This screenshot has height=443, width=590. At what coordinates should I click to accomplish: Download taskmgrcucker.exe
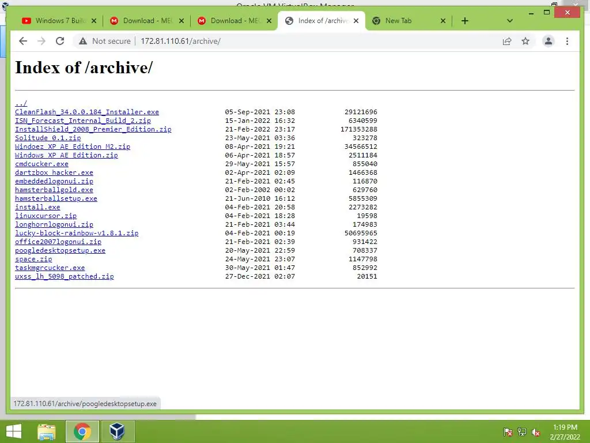(x=50, y=268)
